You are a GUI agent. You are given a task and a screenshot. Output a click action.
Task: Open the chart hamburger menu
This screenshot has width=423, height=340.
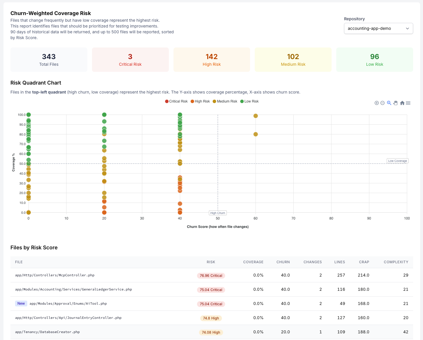408,103
